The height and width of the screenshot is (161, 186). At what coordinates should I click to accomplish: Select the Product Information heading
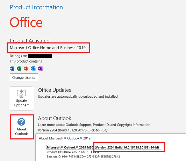(x=36, y=7)
